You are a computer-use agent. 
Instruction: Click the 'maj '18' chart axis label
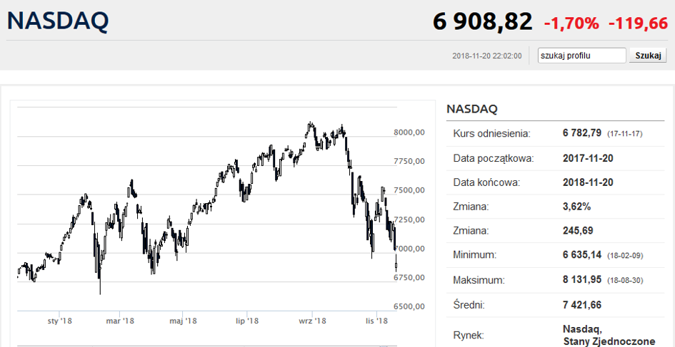click(184, 321)
